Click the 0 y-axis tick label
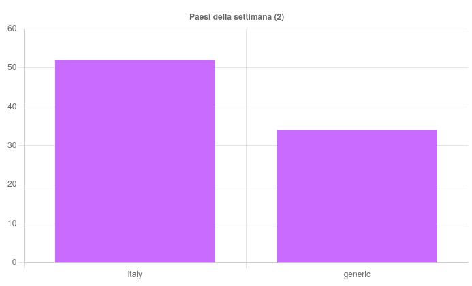472x286 pixels. click(14, 263)
